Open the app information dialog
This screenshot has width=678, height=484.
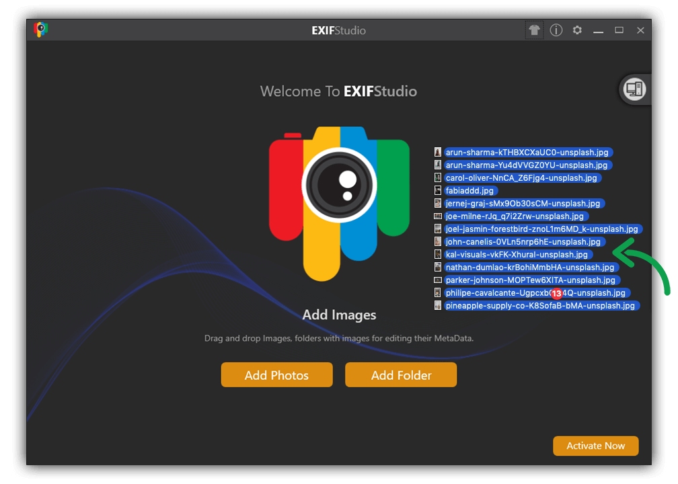point(555,30)
